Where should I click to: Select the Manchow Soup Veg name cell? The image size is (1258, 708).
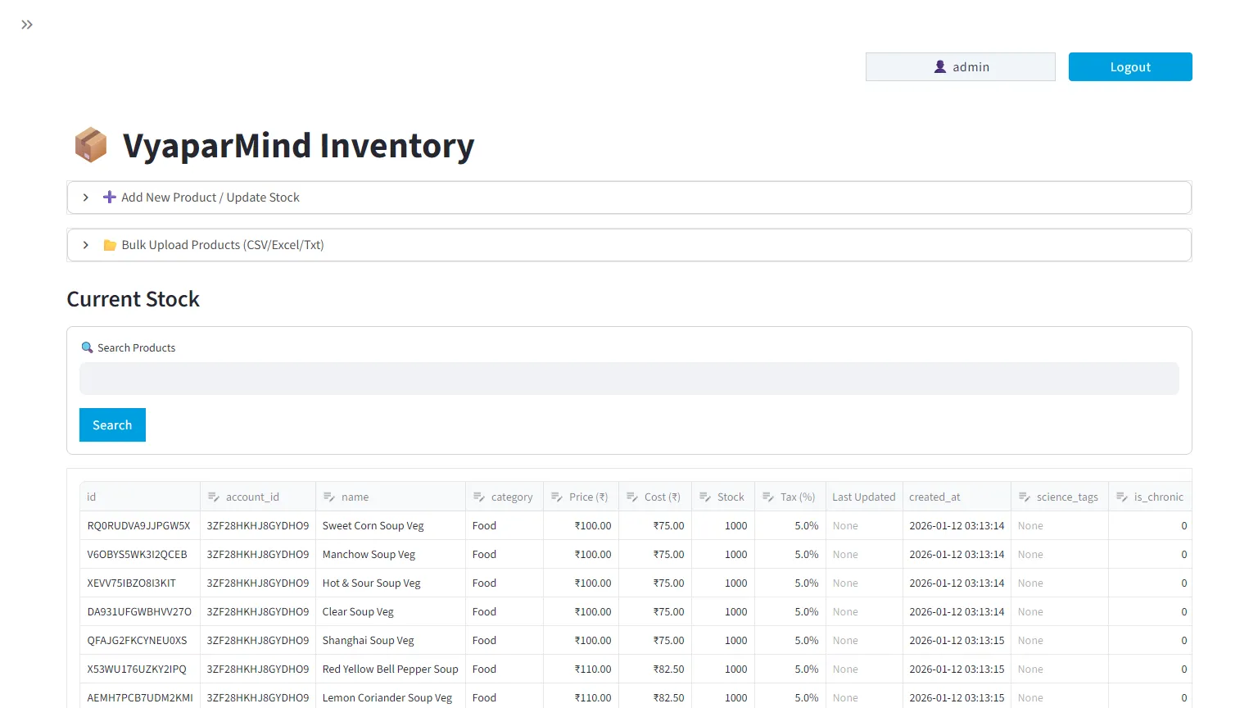(391, 554)
